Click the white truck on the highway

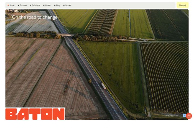pyautogui.click(x=103, y=86)
